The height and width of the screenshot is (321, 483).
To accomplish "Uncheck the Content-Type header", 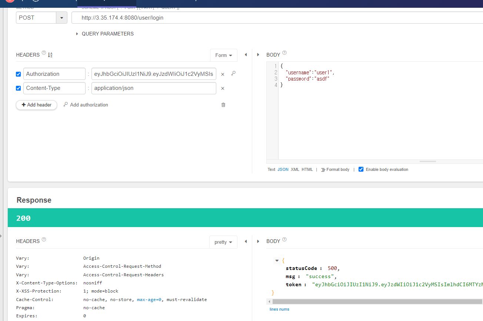I will (18, 88).
